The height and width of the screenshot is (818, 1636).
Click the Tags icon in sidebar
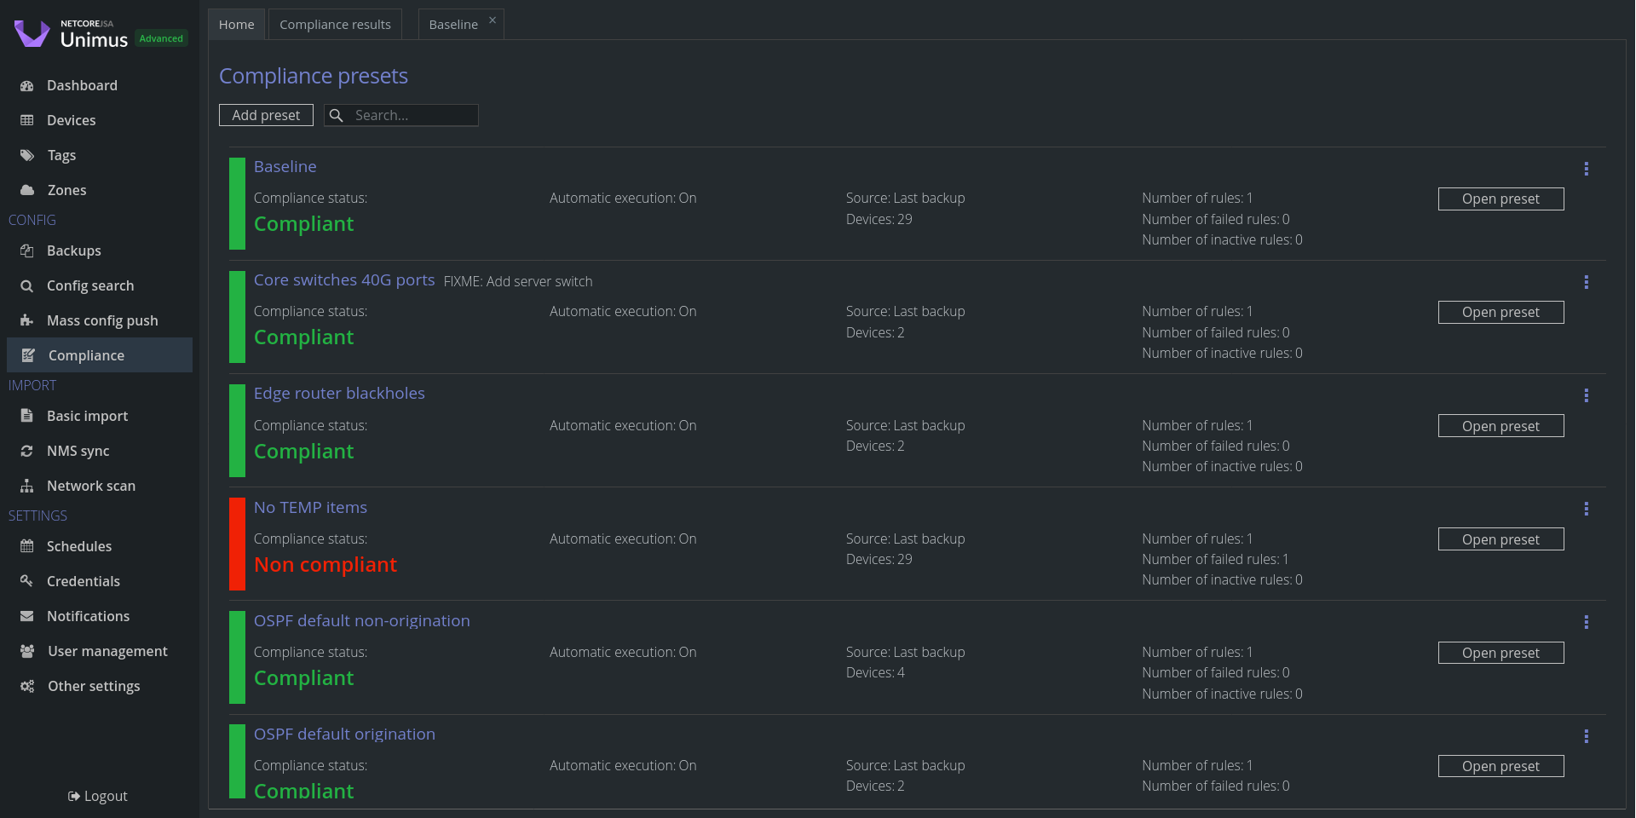(27, 155)
